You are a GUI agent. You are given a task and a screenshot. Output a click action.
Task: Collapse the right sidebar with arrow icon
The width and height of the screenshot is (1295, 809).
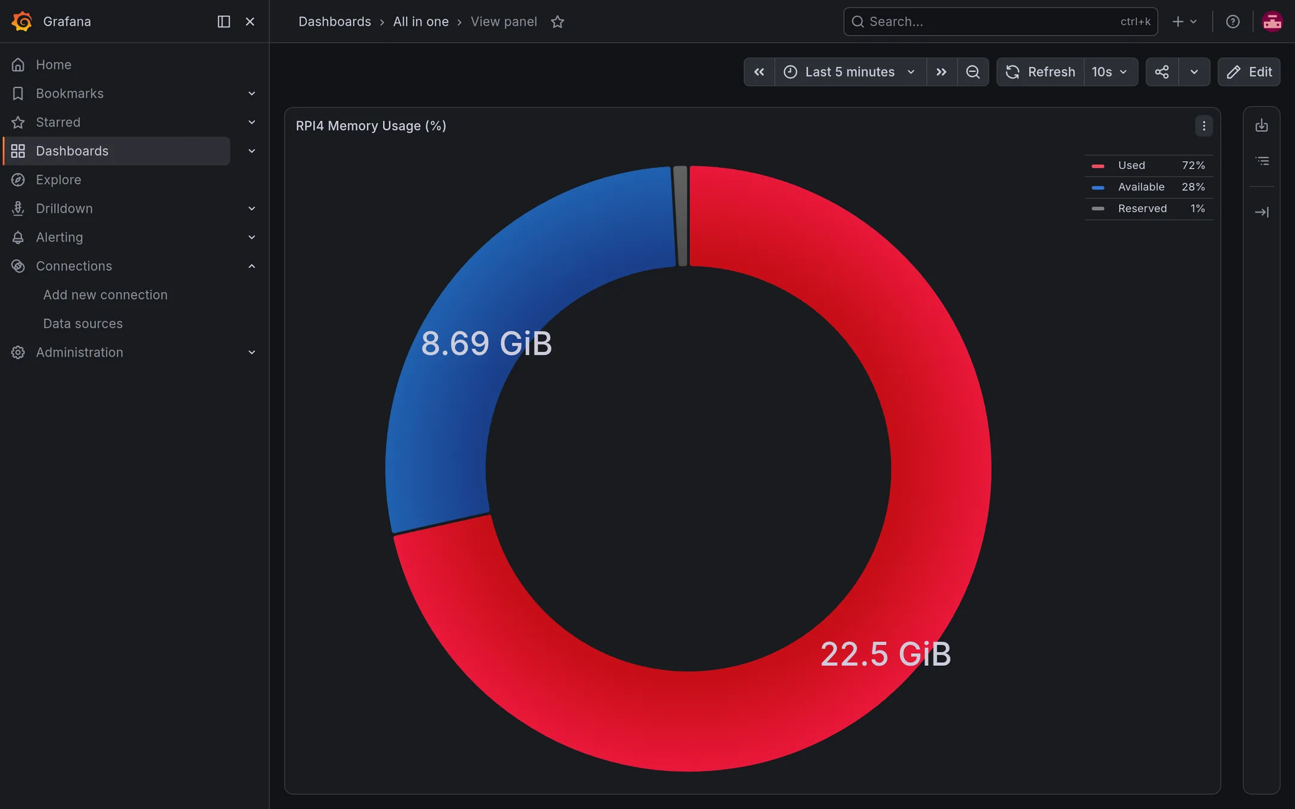tap(1261, 212)
